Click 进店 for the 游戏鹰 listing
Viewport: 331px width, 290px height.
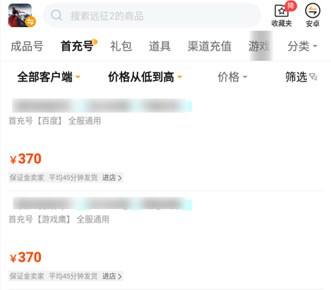[x=112, y=277]
